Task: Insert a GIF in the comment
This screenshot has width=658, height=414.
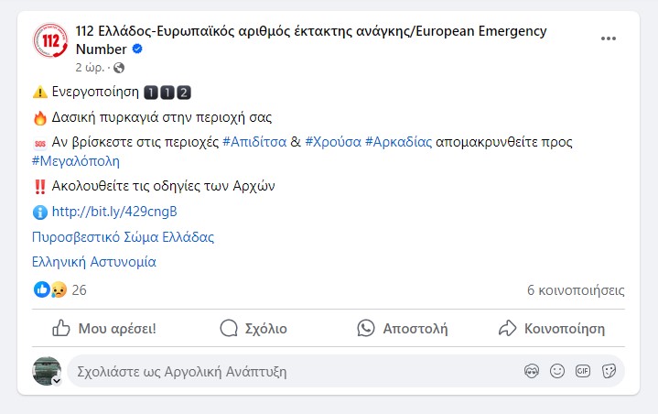Action: (x=583, y=372)
